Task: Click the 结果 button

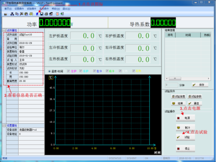Action: click(179, 103)
